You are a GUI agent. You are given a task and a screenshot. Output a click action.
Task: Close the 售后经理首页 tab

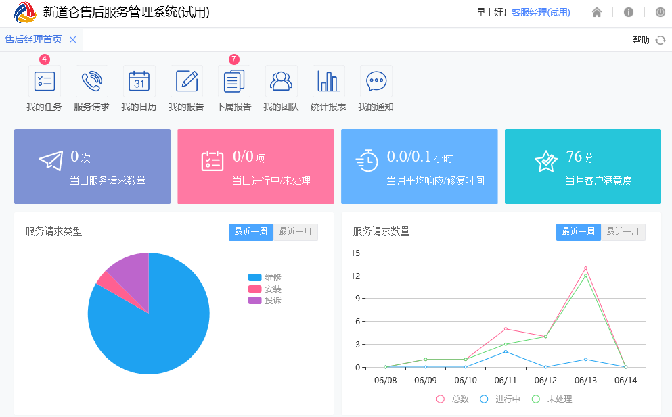[73, 40]
